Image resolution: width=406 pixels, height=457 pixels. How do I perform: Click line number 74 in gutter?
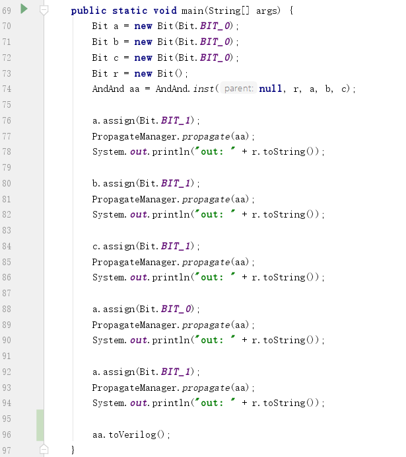pos(7,89)
